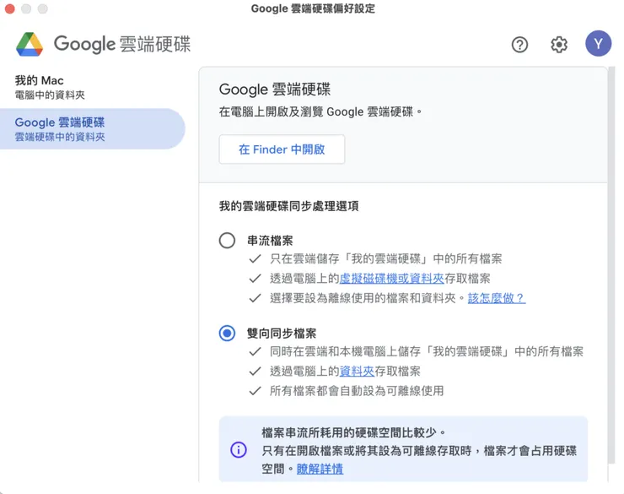Click the vertical scrollbar of settings panel
The width and height of the screenshot is (624, 494).
coord(611,265)
